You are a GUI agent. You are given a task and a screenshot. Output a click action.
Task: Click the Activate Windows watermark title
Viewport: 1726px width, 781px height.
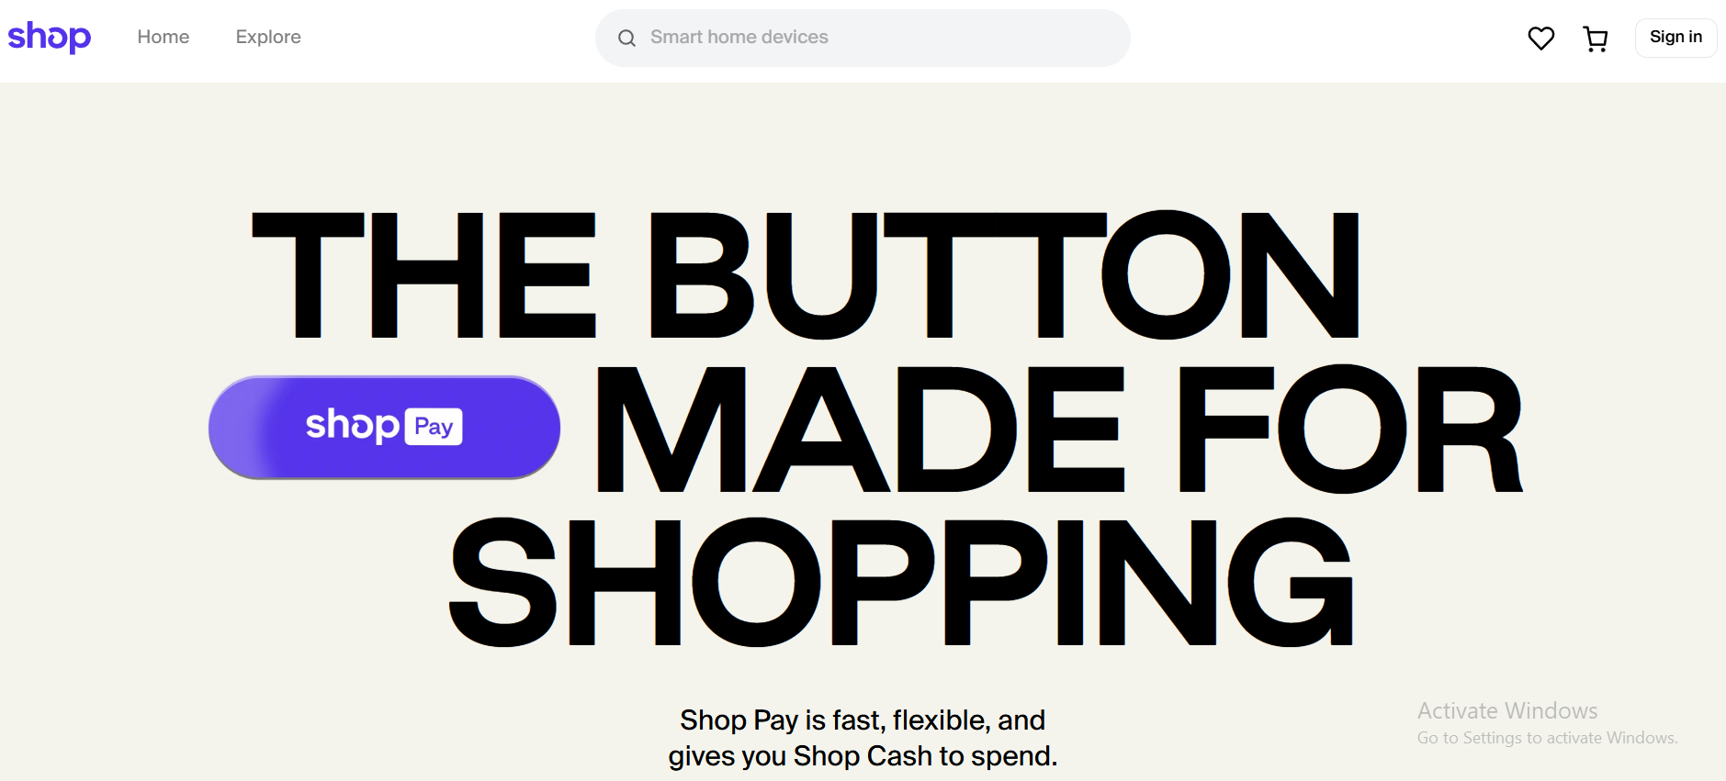point(1507,711)
